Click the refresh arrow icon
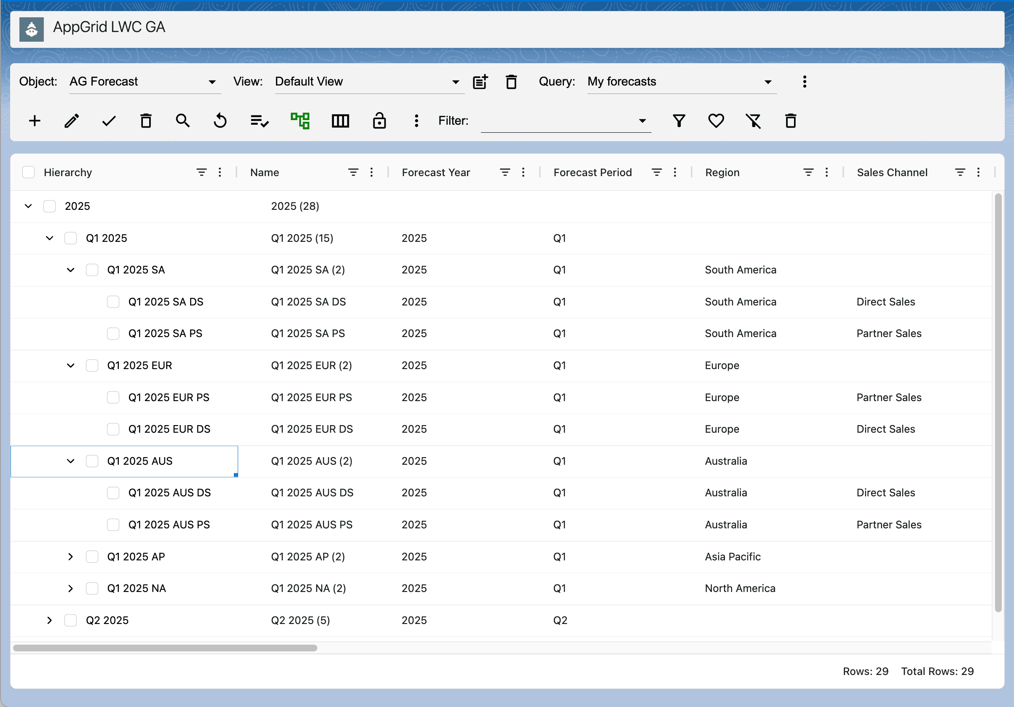The height and width of the screenshot is (707, 1014). click(x=220, y=121)
